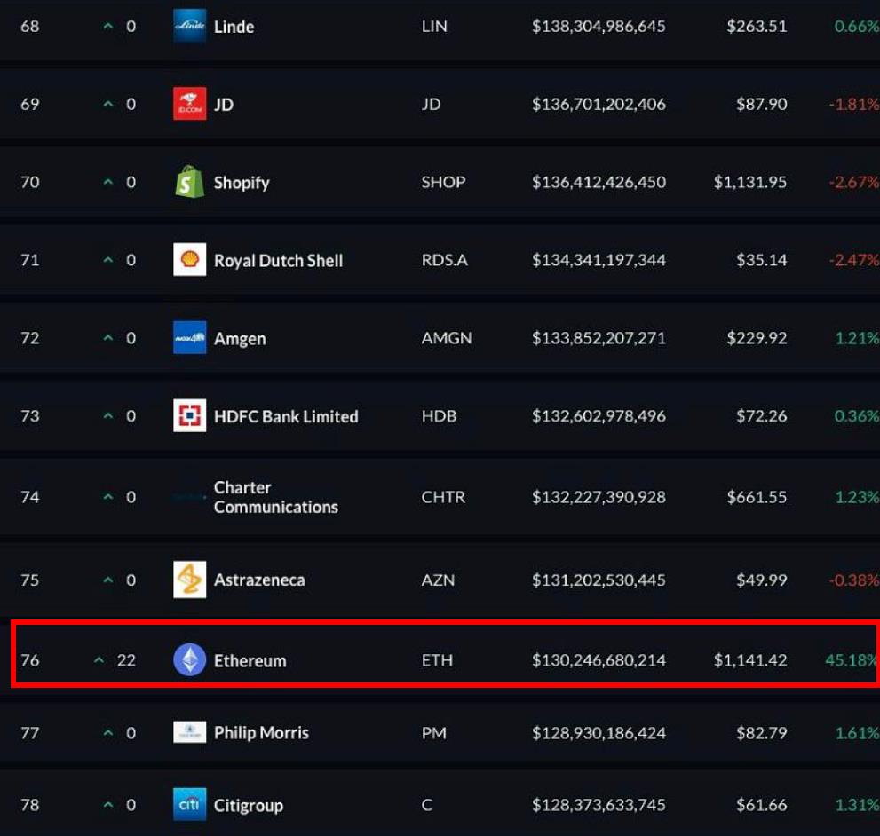Click Royal Dutch Shell's price $35.14

click(x=762, y=260)
